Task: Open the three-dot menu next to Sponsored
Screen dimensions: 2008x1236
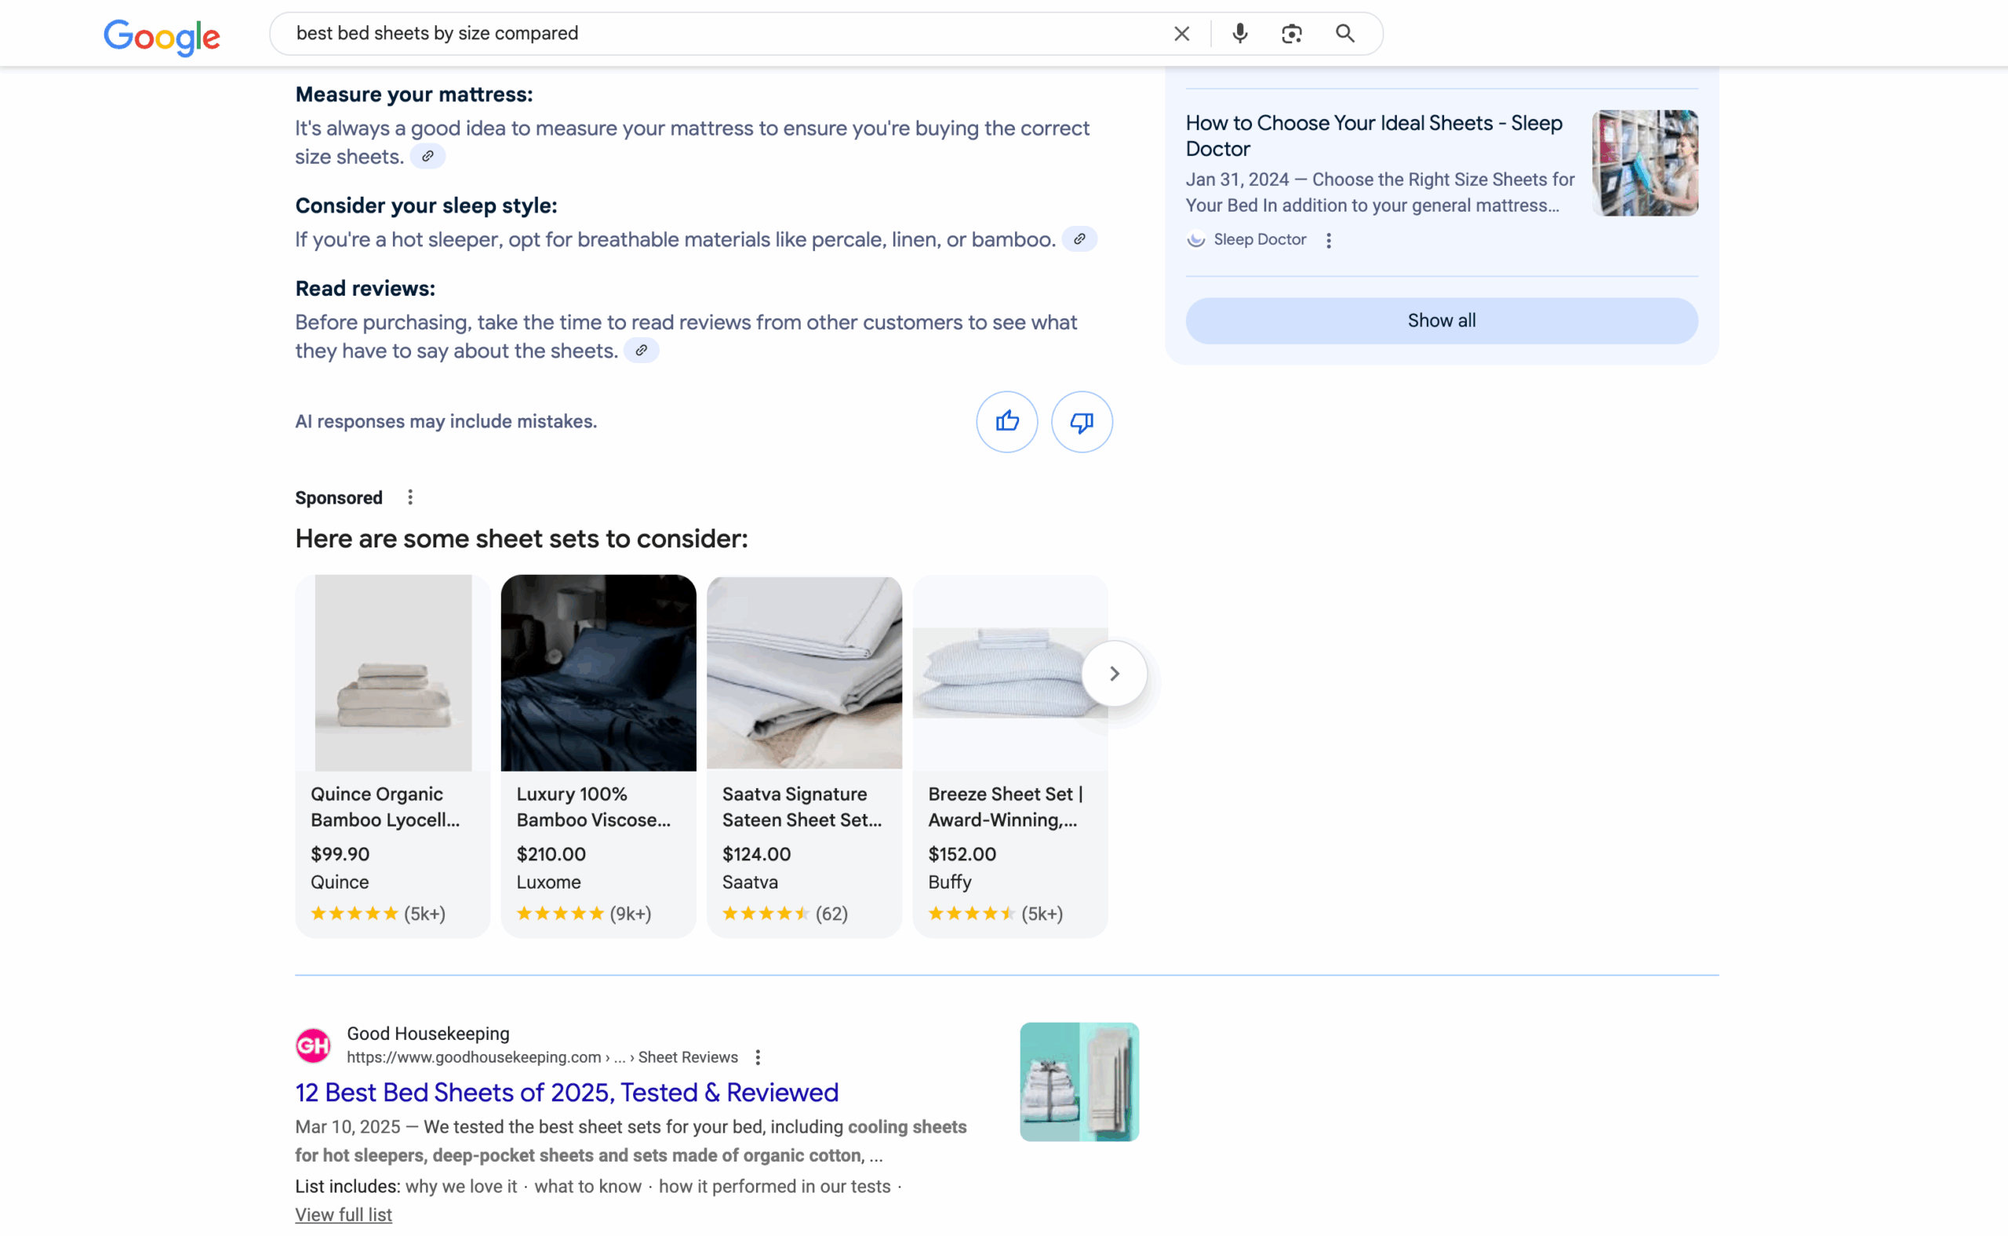Action: pos(409,496)
